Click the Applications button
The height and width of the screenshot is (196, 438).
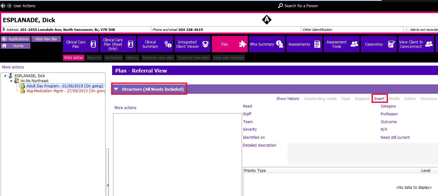[15, 39]
